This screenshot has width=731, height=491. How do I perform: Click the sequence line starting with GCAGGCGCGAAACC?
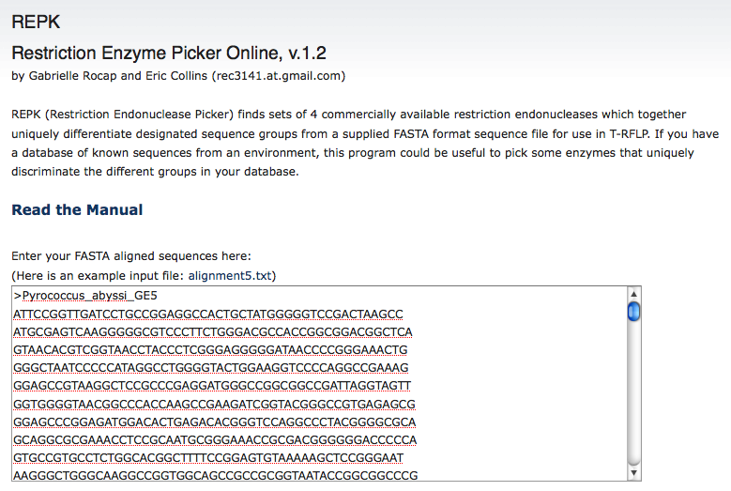pyautogui.click(x=215, y=440)
